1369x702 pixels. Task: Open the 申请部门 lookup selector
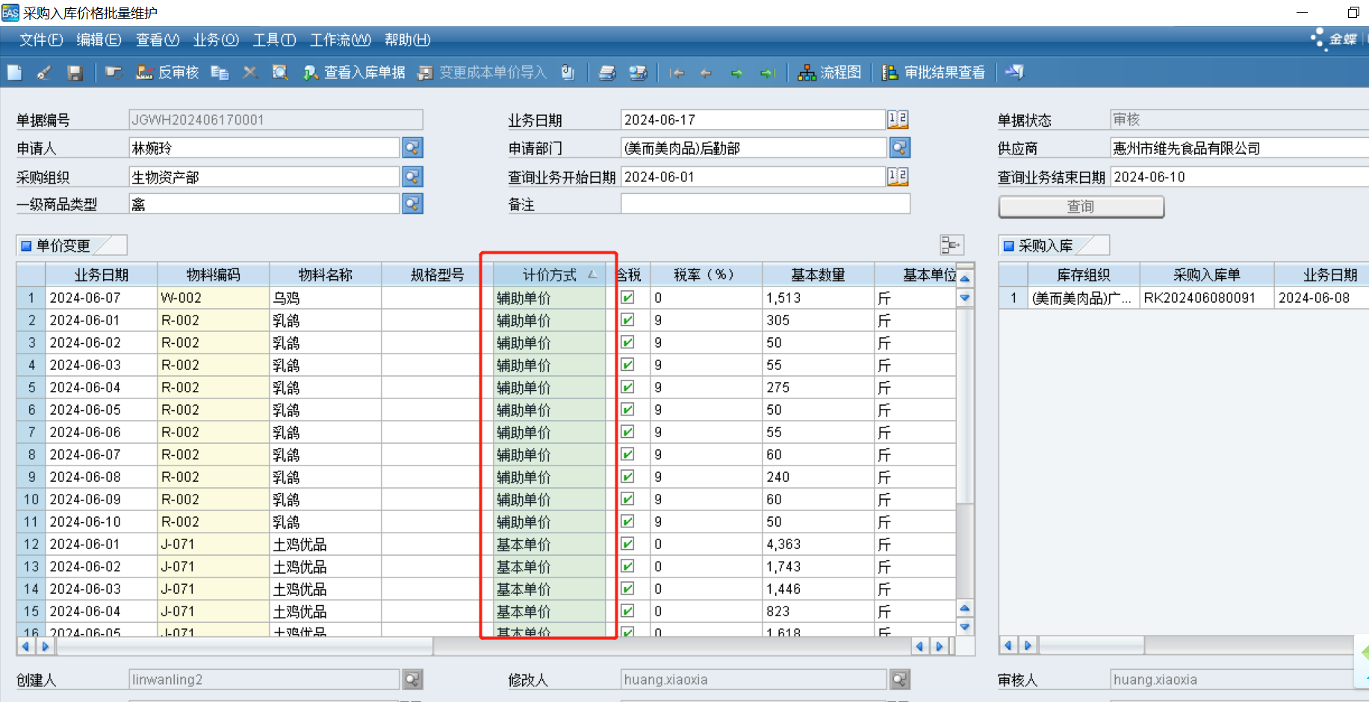pos(899,148)
